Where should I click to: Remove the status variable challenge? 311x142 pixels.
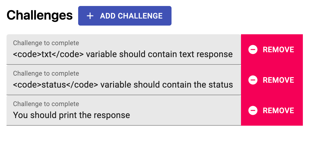[272, 80]
